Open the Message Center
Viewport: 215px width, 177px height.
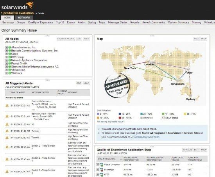118,22
